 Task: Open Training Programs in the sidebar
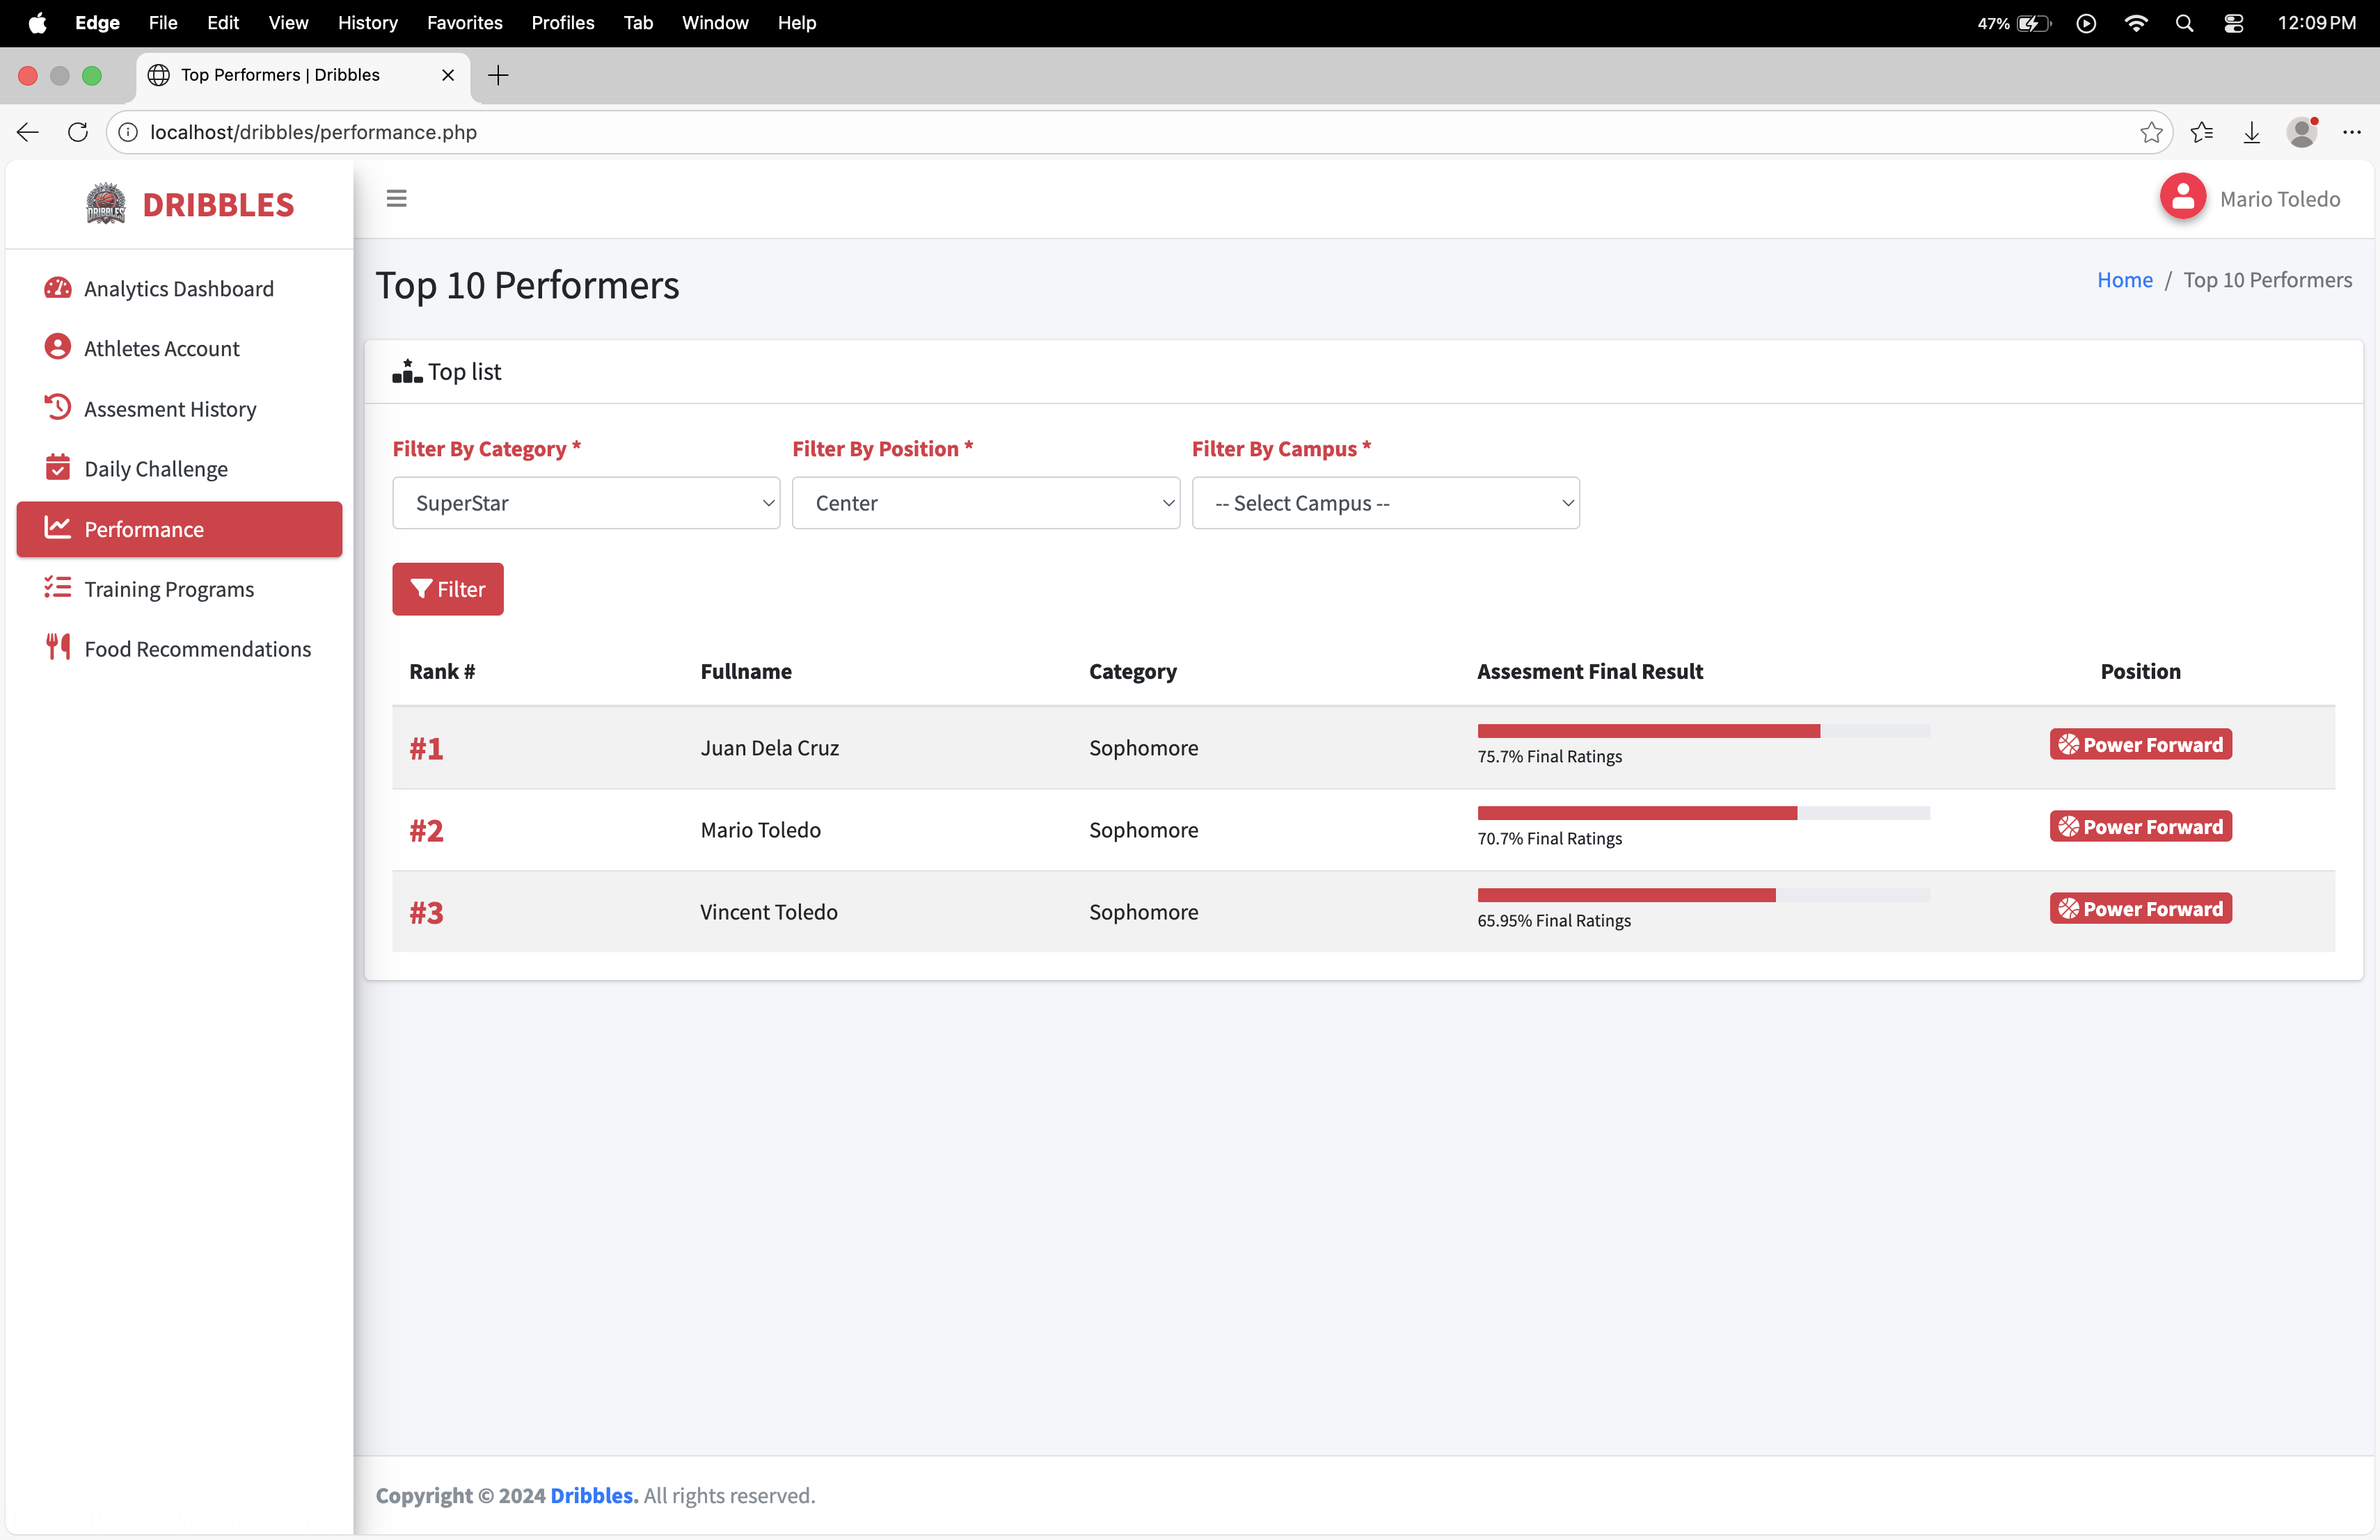tap(169, 588)
